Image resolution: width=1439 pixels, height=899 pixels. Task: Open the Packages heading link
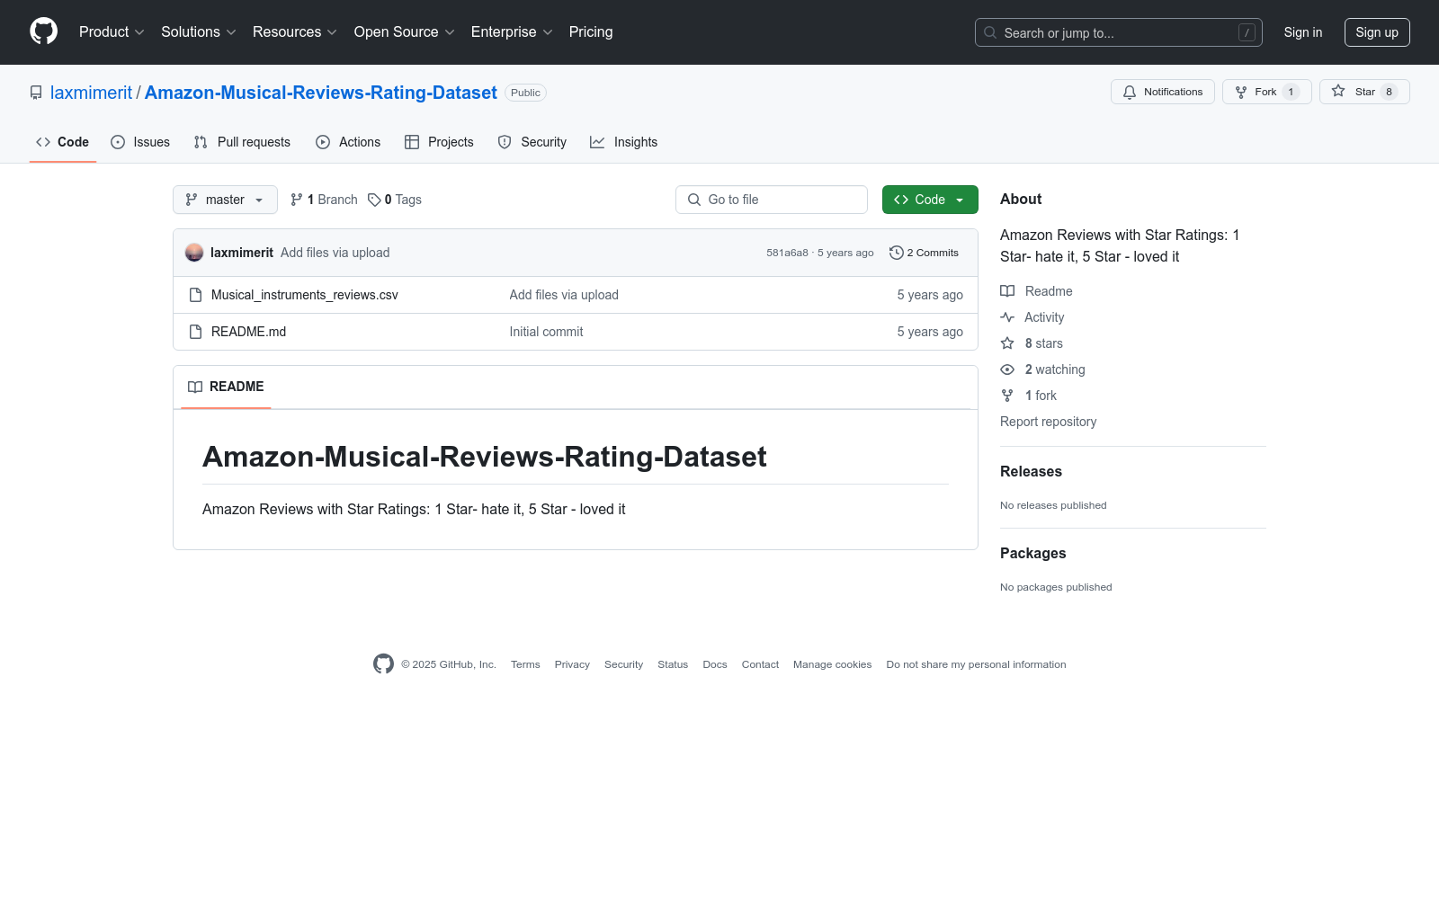pos(1032,554)
